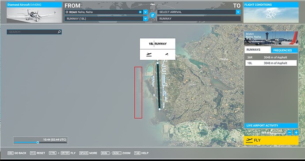This screenshot has width=305, height=161.
Task: Click the ROAH Naha airport photo
Action: [x=271, y=38]
